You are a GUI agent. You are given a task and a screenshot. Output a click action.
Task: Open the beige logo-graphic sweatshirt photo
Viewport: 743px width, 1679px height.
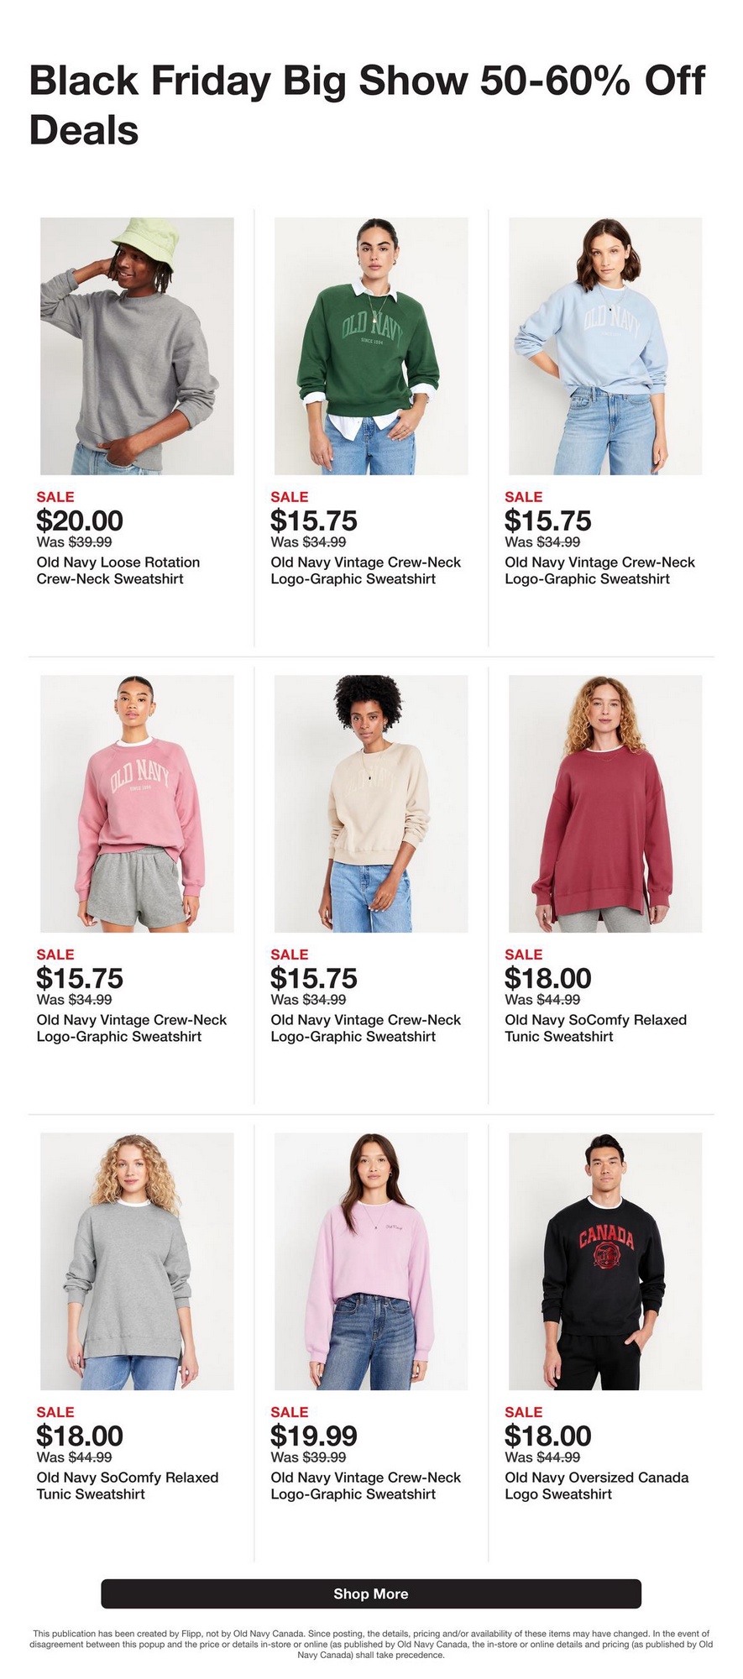click(x=371, y=803)
